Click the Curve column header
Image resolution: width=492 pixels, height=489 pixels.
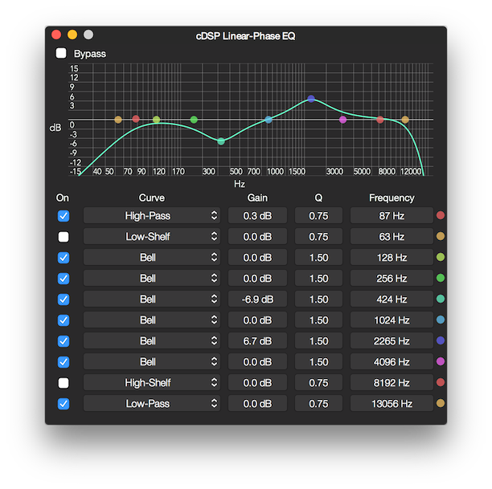(x=152, y=198)
